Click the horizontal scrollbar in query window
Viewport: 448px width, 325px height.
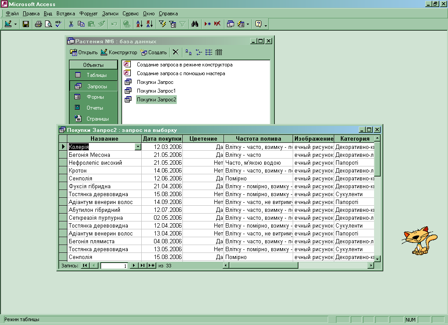[298, 266]
